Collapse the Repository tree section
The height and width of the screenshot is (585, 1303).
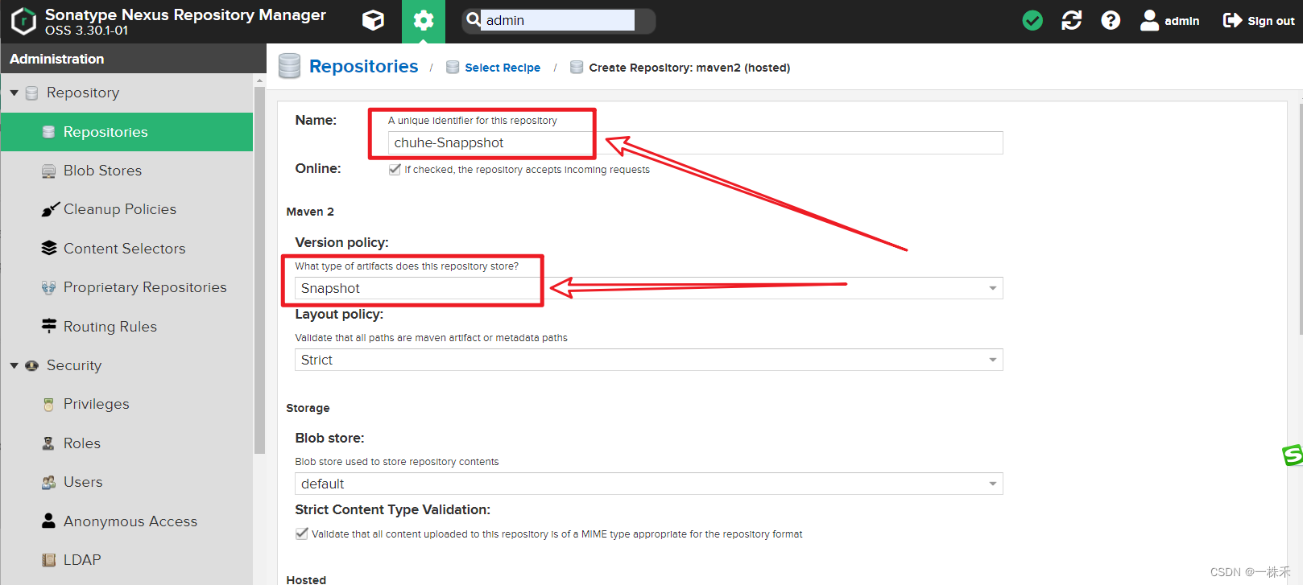click(14, 93)
